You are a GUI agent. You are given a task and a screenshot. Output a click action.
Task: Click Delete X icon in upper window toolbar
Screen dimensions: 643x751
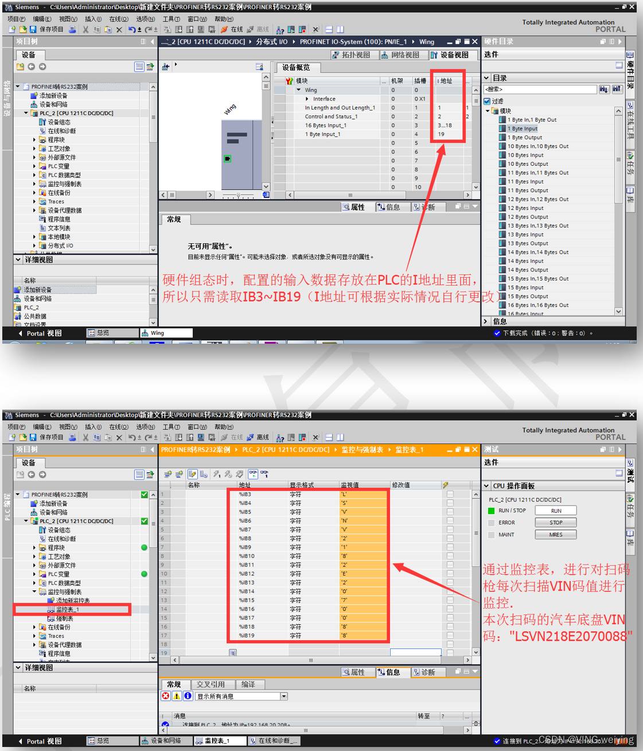pos(119,30)
